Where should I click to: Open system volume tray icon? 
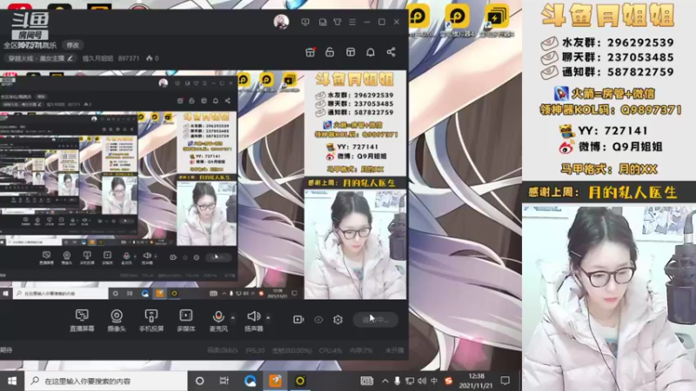click(x=422, y=381)
